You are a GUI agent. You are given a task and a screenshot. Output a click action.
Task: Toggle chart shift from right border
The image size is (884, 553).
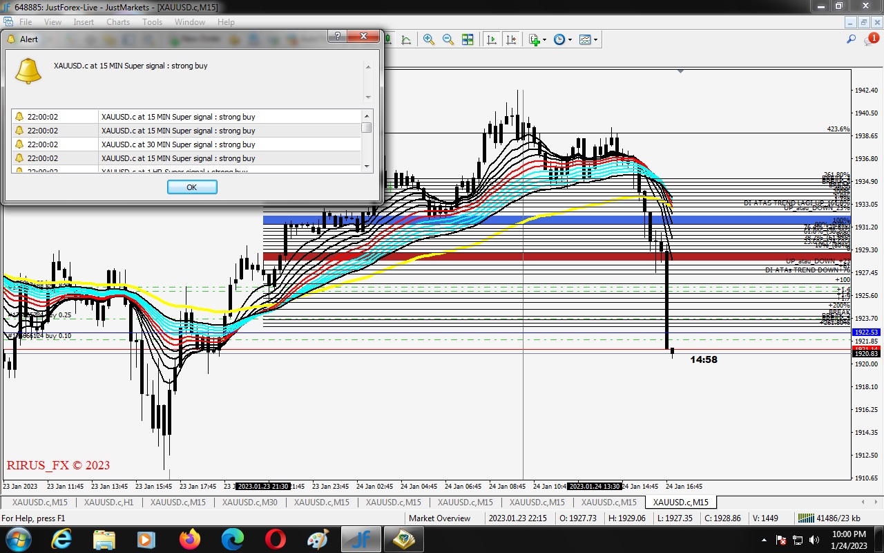pos(511,40)
